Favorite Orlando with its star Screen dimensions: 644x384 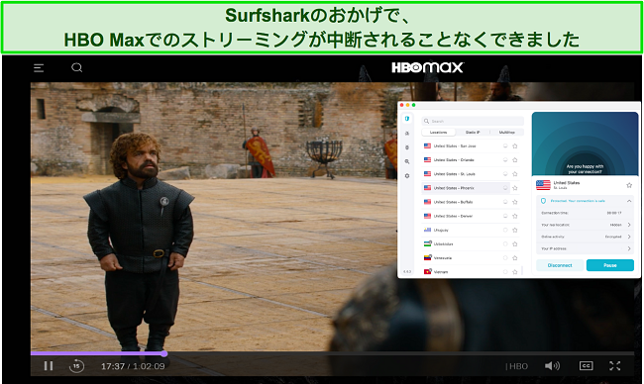[x=515, y=160]
